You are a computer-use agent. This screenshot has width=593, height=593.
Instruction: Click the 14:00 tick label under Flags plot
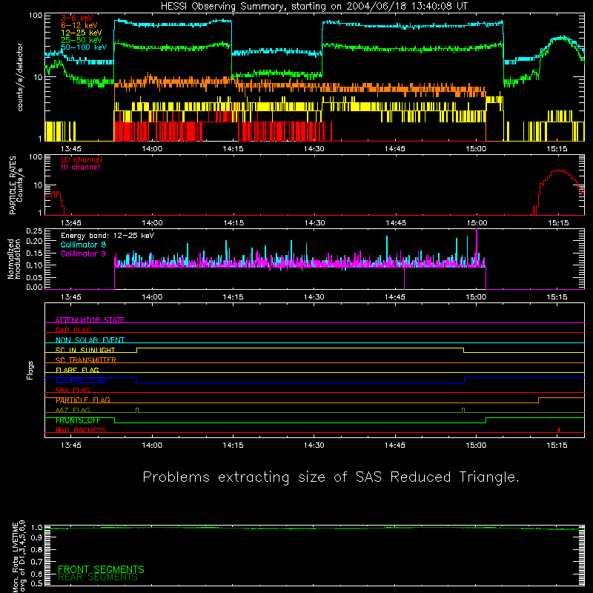point(152,445)
